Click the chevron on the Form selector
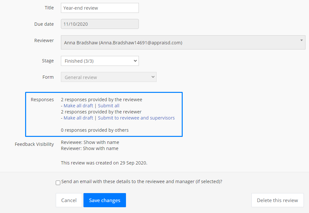 coord(153,77)
